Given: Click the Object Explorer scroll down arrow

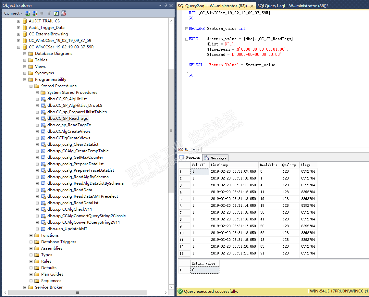Looking at the screenshot, I should point(171,287).
